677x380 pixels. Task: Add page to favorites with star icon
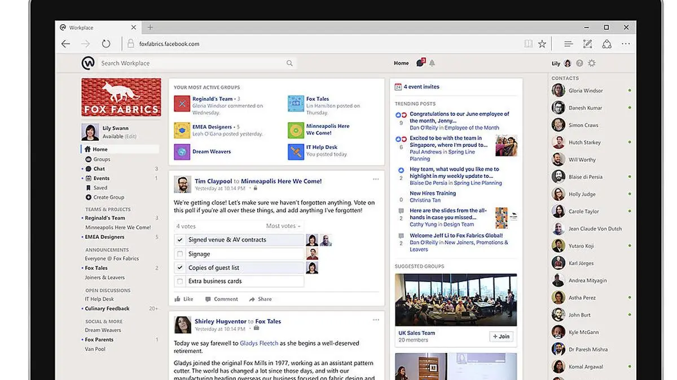tap(542, 43)
